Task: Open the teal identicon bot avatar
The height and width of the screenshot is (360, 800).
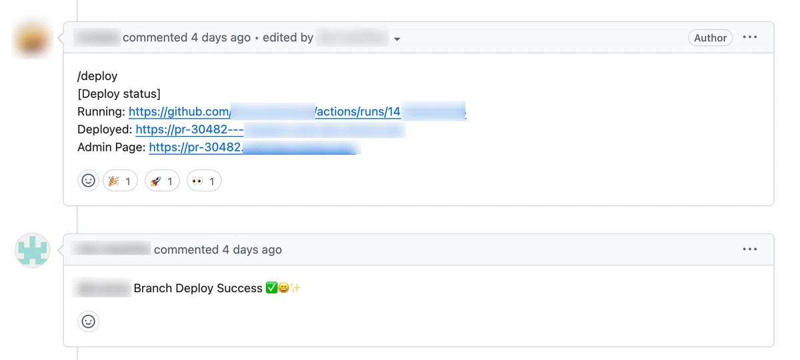Action: click(x=32, y=251)
